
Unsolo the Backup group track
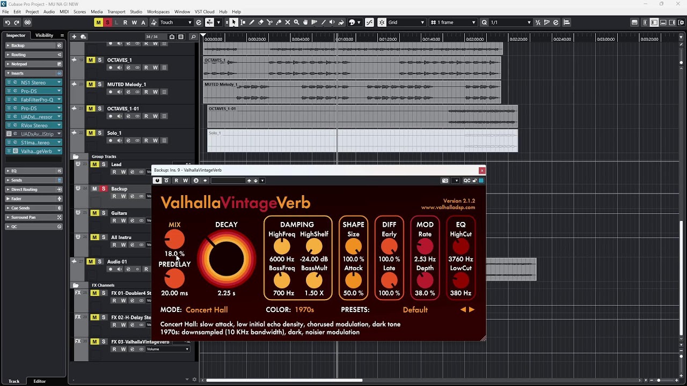click(104, 189)
